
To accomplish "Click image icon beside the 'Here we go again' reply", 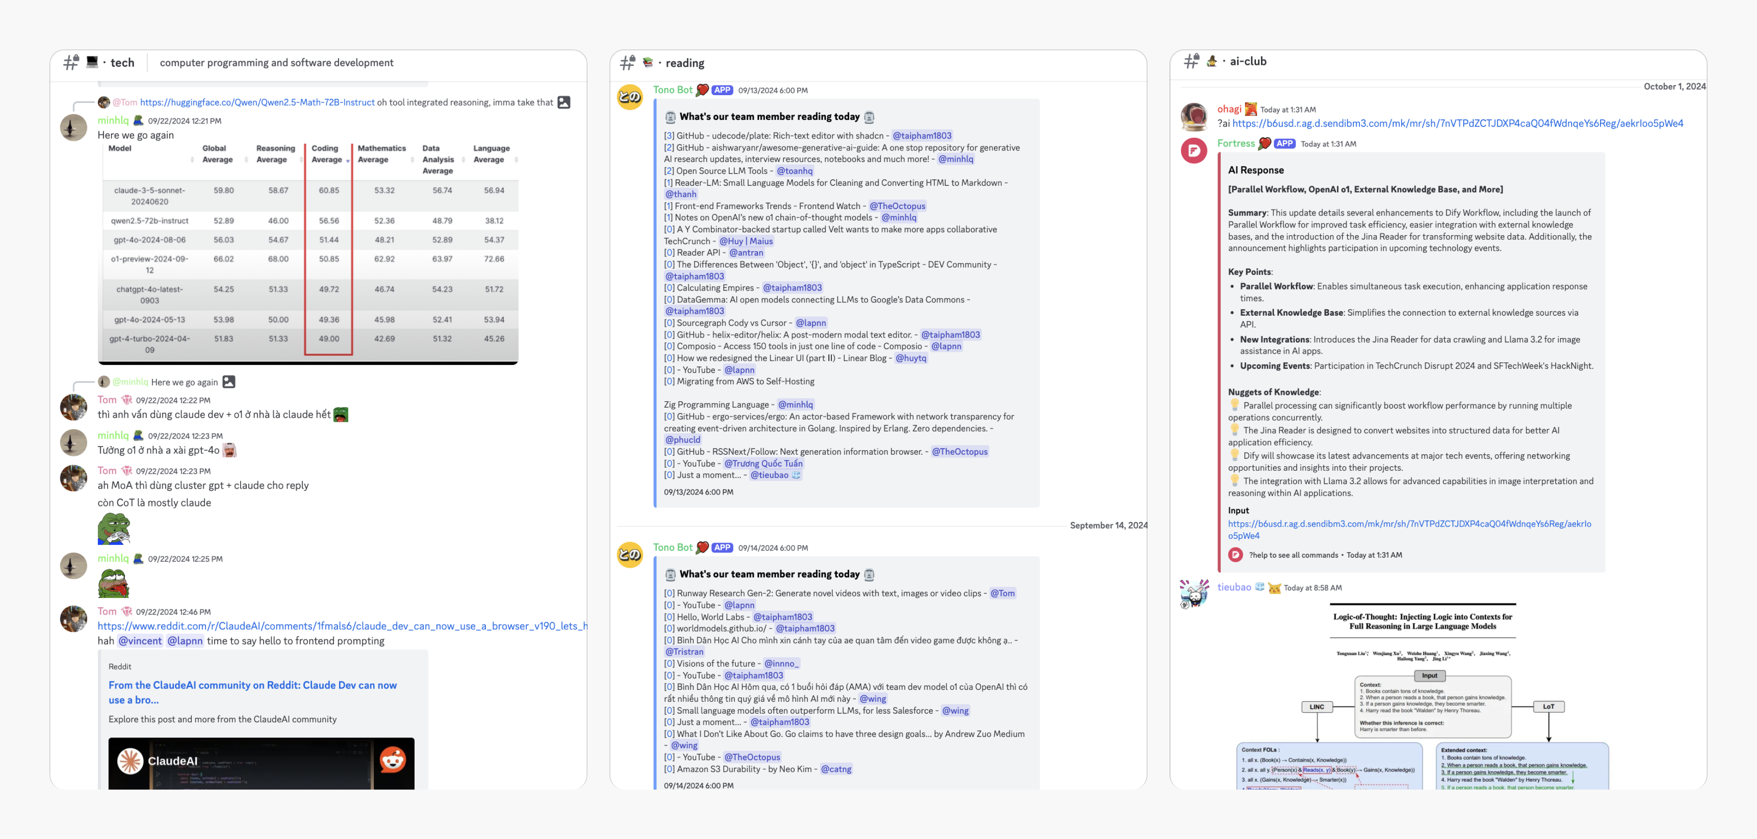I will [x=229, y=382].
